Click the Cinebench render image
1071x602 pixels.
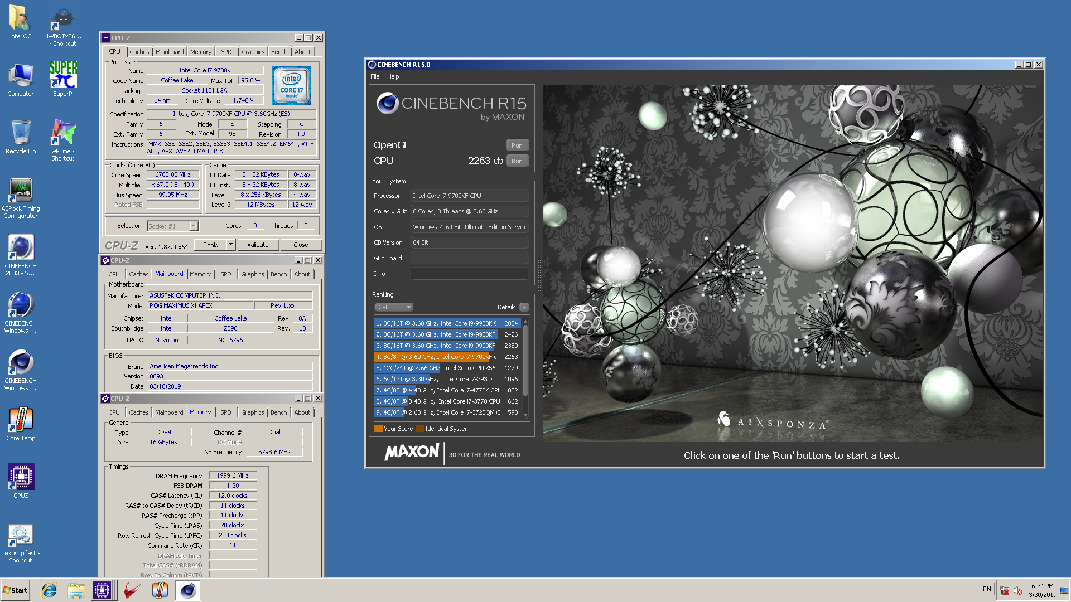[x=792, y=263]
